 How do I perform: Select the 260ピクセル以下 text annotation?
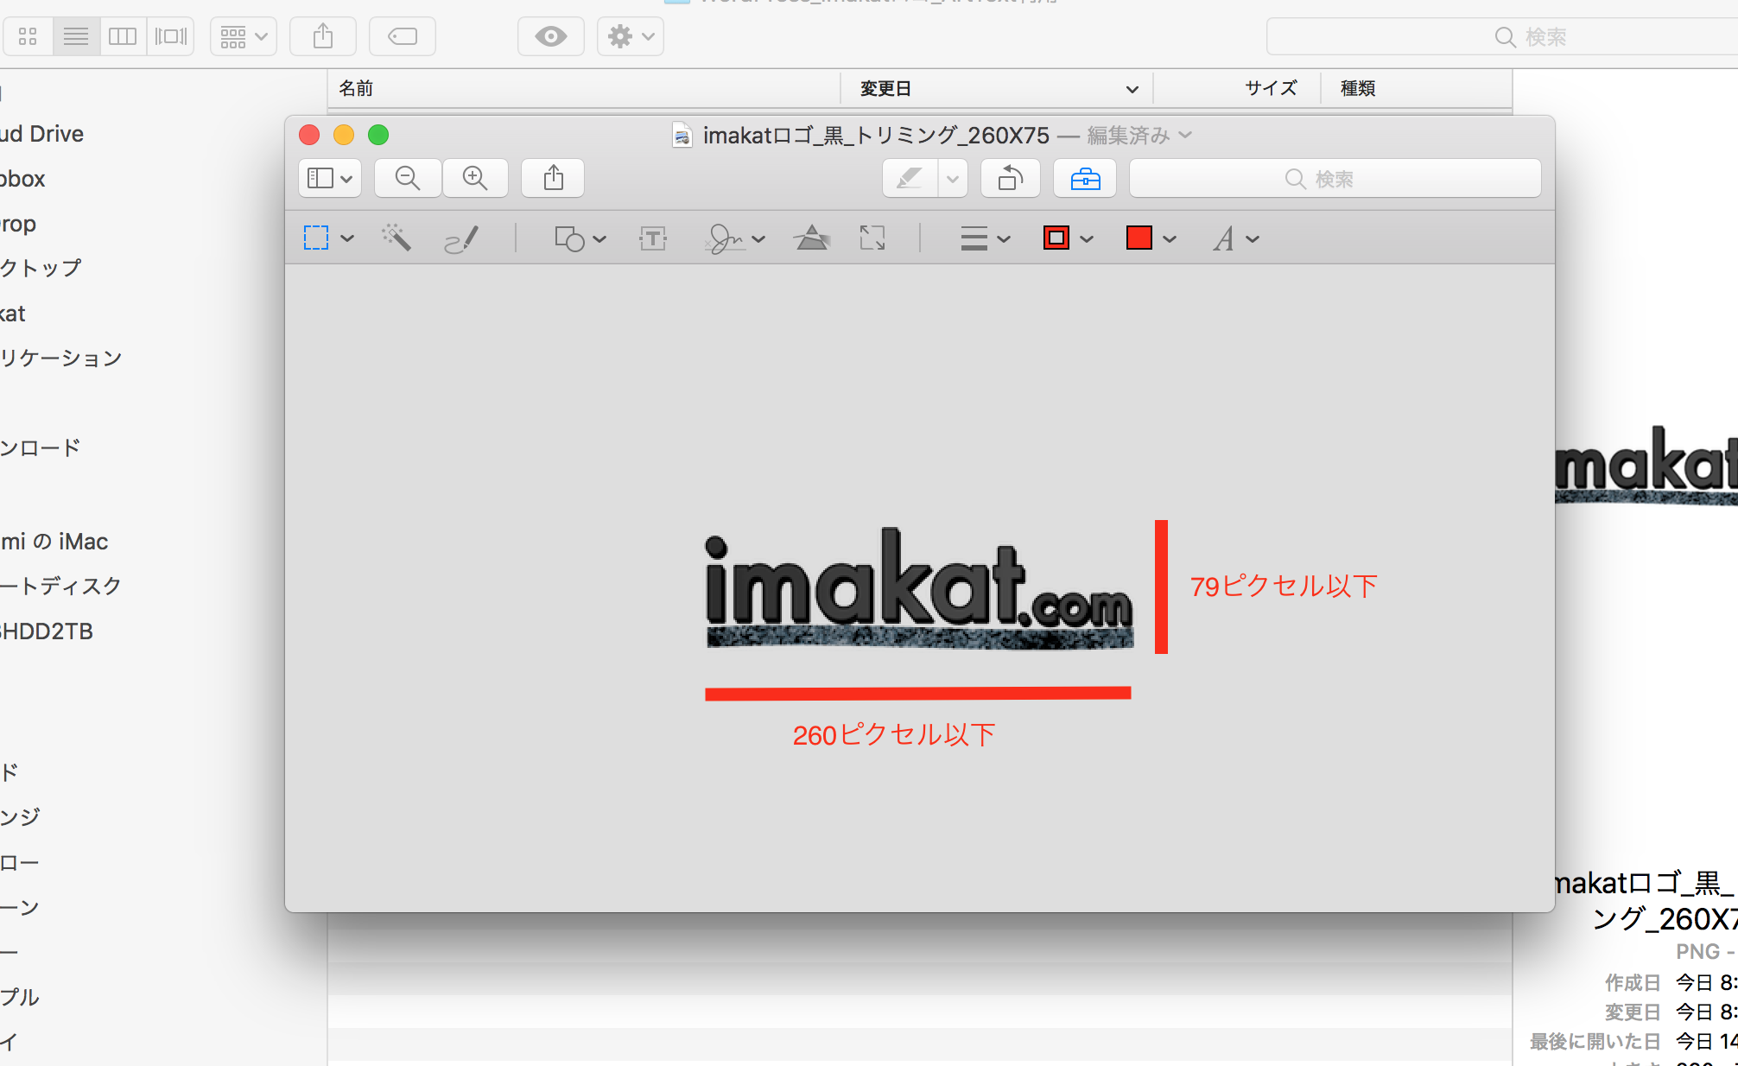(894, 735)
